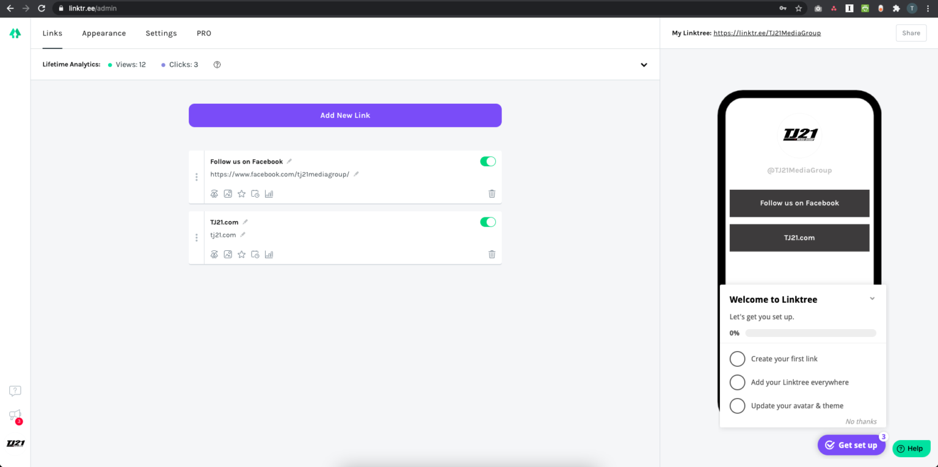
Task: View analytics bar chart icon on TJ21.com link
Action: click(269, 255)
